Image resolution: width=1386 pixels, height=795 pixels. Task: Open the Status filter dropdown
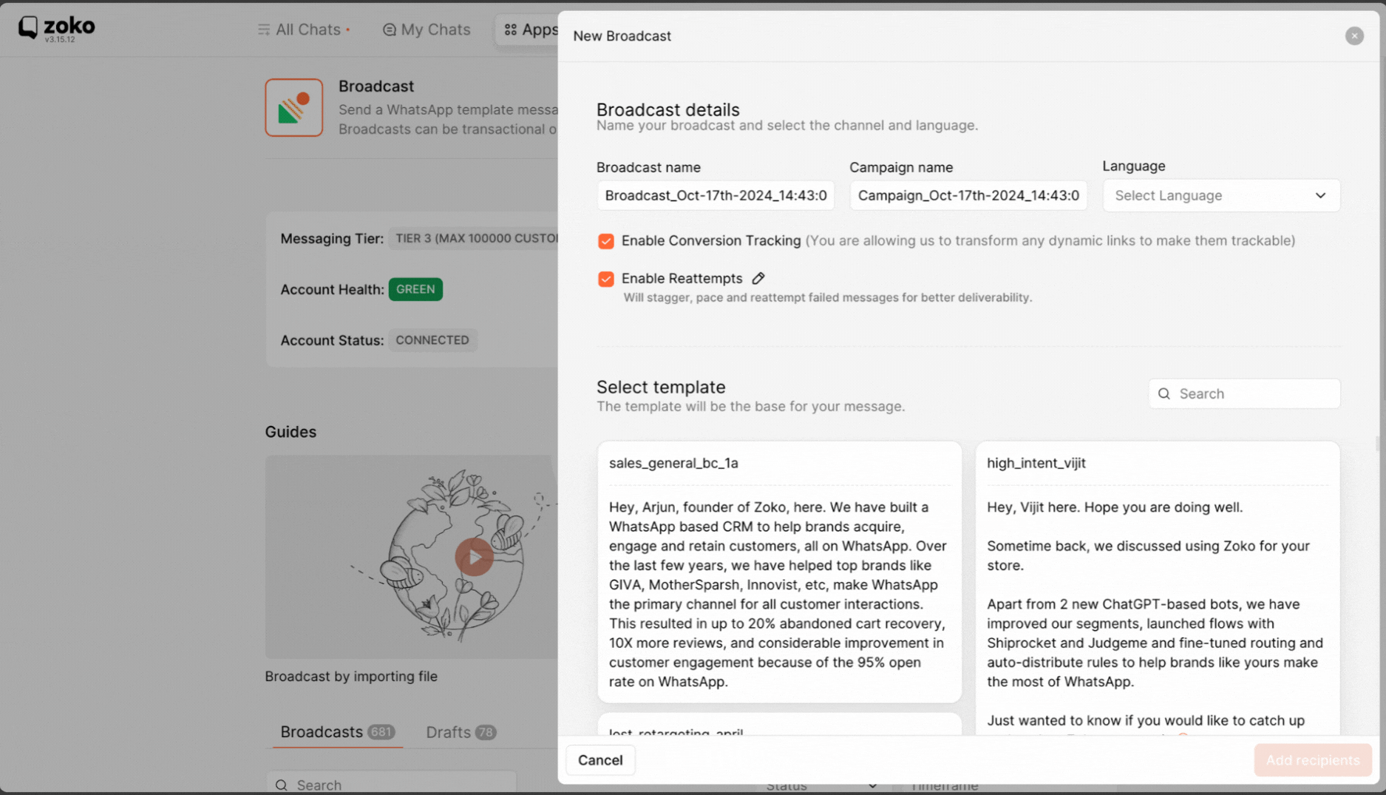[x=821, y=785]
